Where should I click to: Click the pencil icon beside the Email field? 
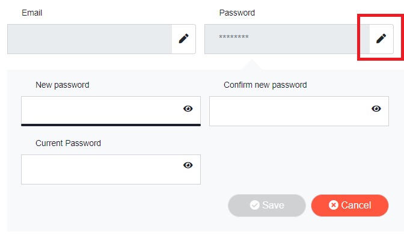point(183,39)
